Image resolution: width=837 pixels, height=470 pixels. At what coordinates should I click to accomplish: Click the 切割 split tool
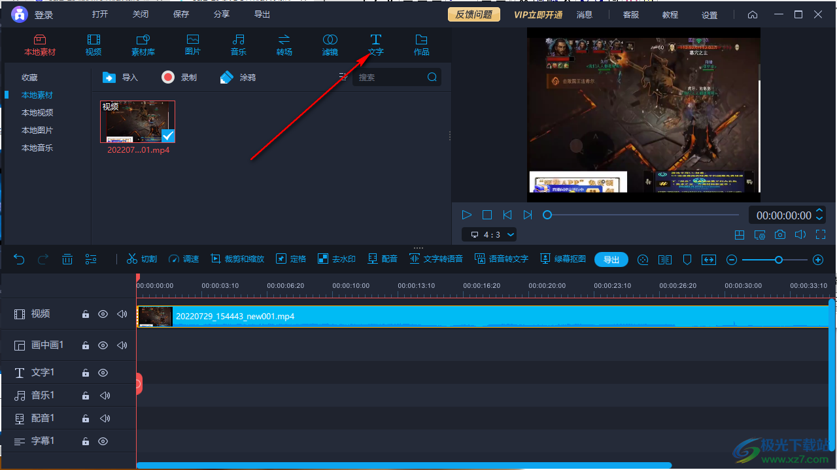pos(141,259)
